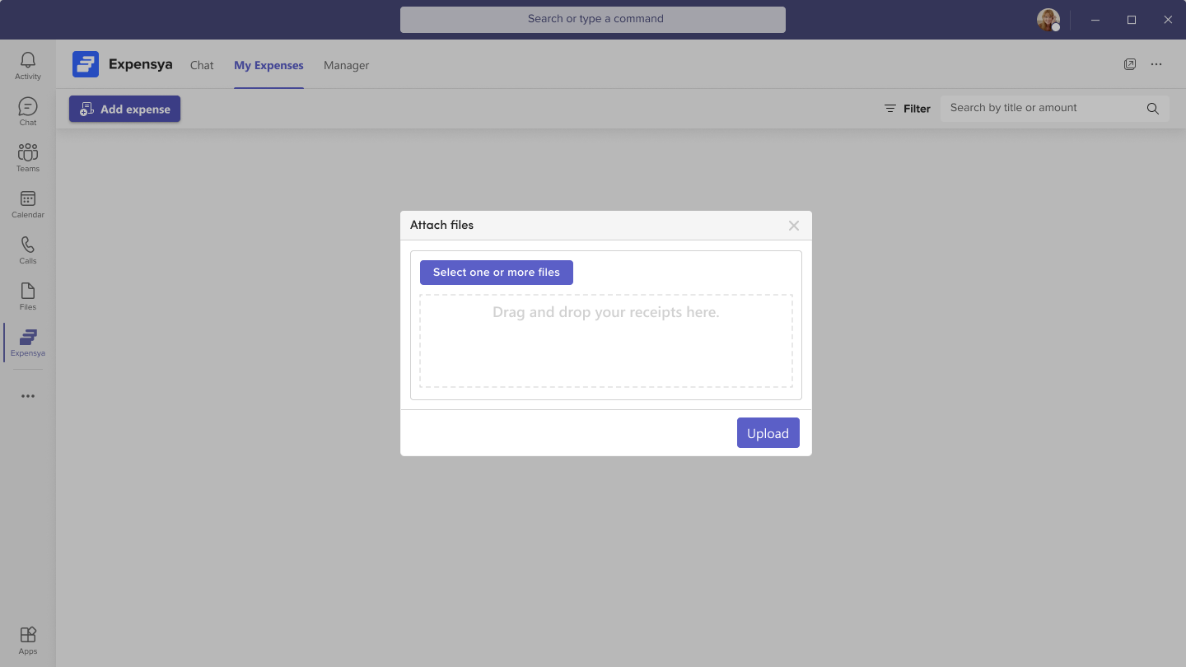Image resolution: width=1186 pixels, height=667 pixels.
Task: Switch to the Chat tab
Action: pyautogui.click(x=202, y=65)
